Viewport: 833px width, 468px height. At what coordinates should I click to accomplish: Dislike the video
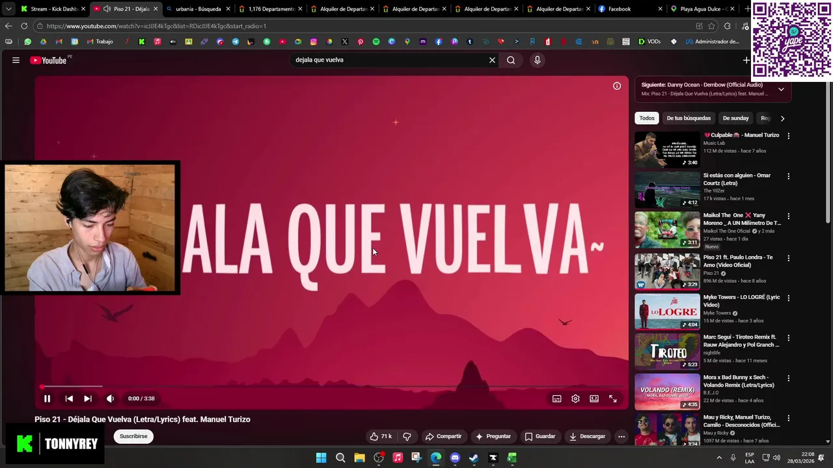[407, 436]
